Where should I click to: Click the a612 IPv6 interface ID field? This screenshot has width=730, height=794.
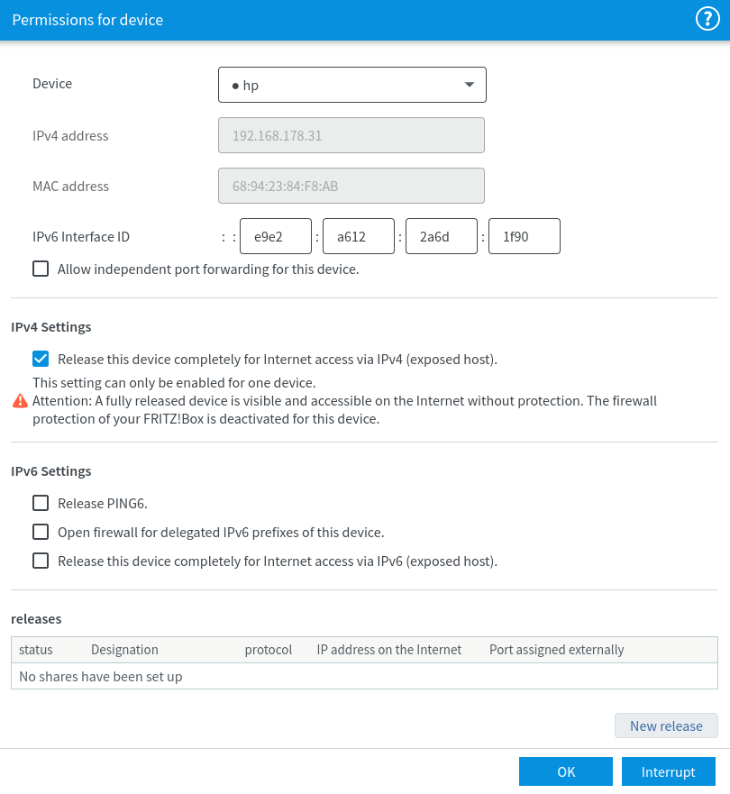359,237
